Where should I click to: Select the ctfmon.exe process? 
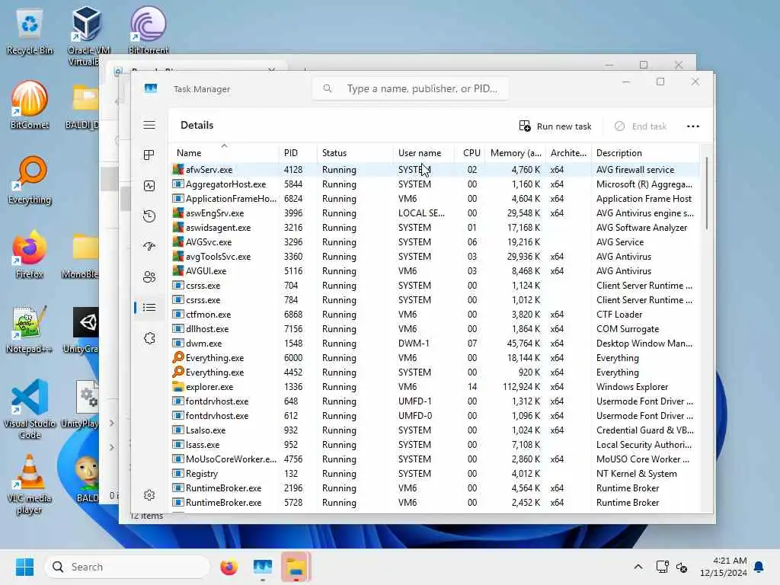(435, 315)
